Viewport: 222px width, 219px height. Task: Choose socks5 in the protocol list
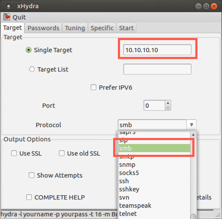pyautogui.click(x=154, y=173)
